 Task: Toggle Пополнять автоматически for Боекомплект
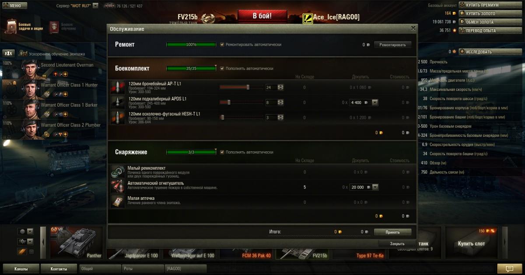222,68
